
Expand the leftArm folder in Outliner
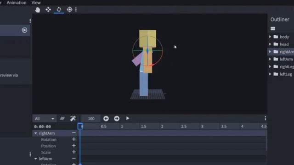click(270, 59)
